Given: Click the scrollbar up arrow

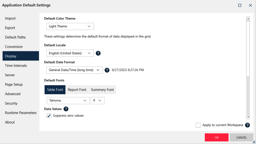Looking at the screenshot, I should point(248,19).
